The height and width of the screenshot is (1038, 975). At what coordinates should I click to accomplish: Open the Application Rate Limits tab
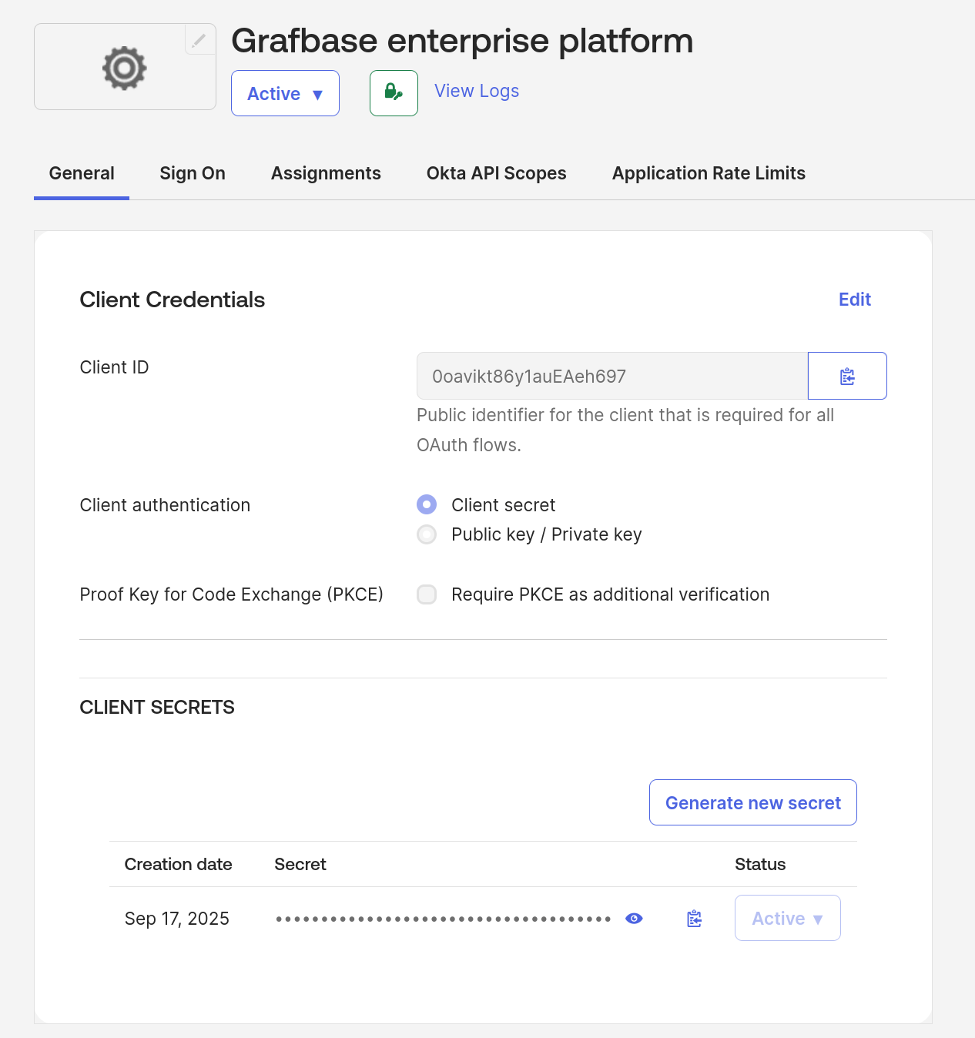(x=709, y=173)
